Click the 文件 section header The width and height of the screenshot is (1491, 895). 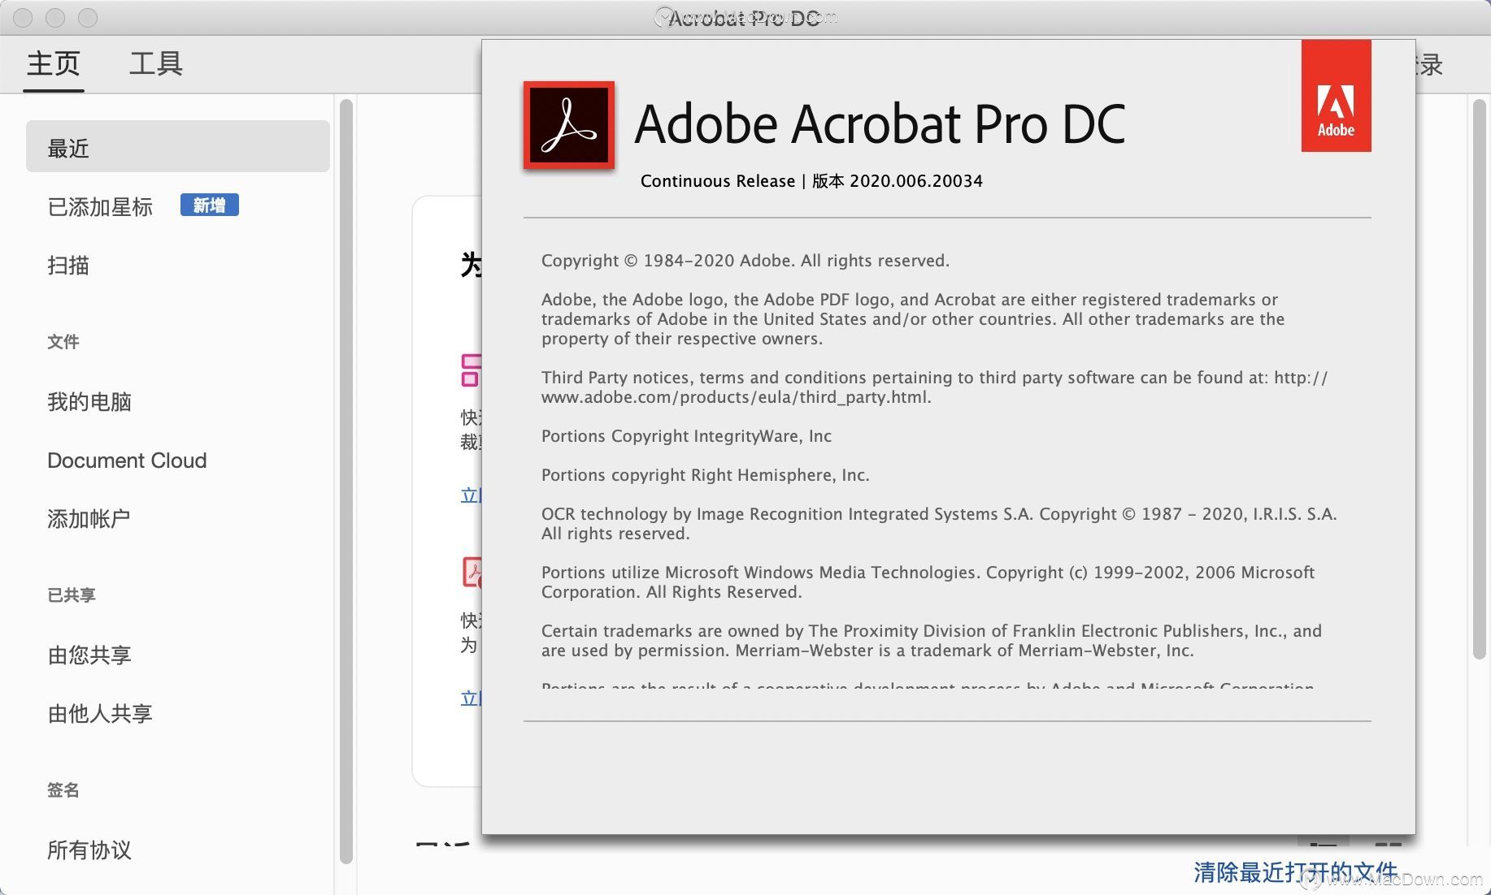coord(63,342)
